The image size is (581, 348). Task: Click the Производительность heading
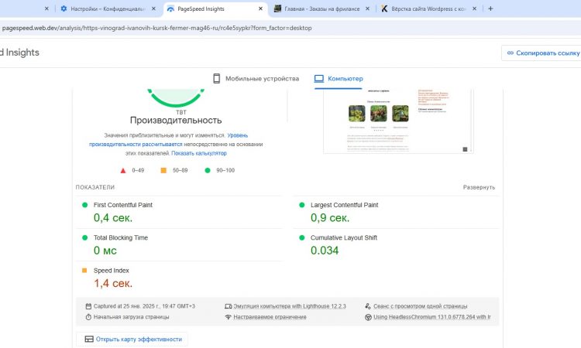(176, 120)
